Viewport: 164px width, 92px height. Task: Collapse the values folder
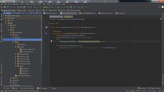pos(16,66)
